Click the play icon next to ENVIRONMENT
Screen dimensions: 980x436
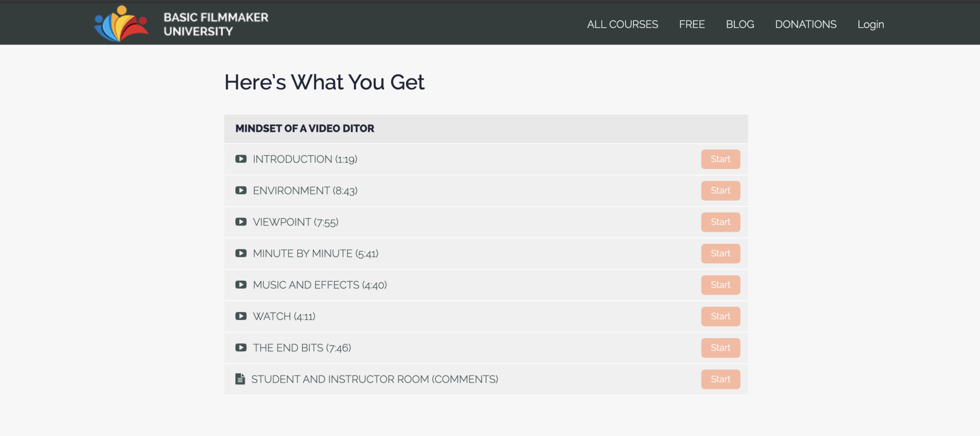(240, 190)
